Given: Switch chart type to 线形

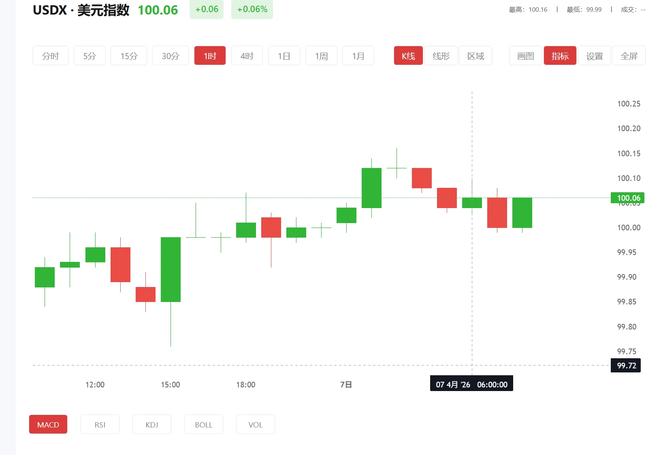Looking at the screenshot, I should 441,56.
